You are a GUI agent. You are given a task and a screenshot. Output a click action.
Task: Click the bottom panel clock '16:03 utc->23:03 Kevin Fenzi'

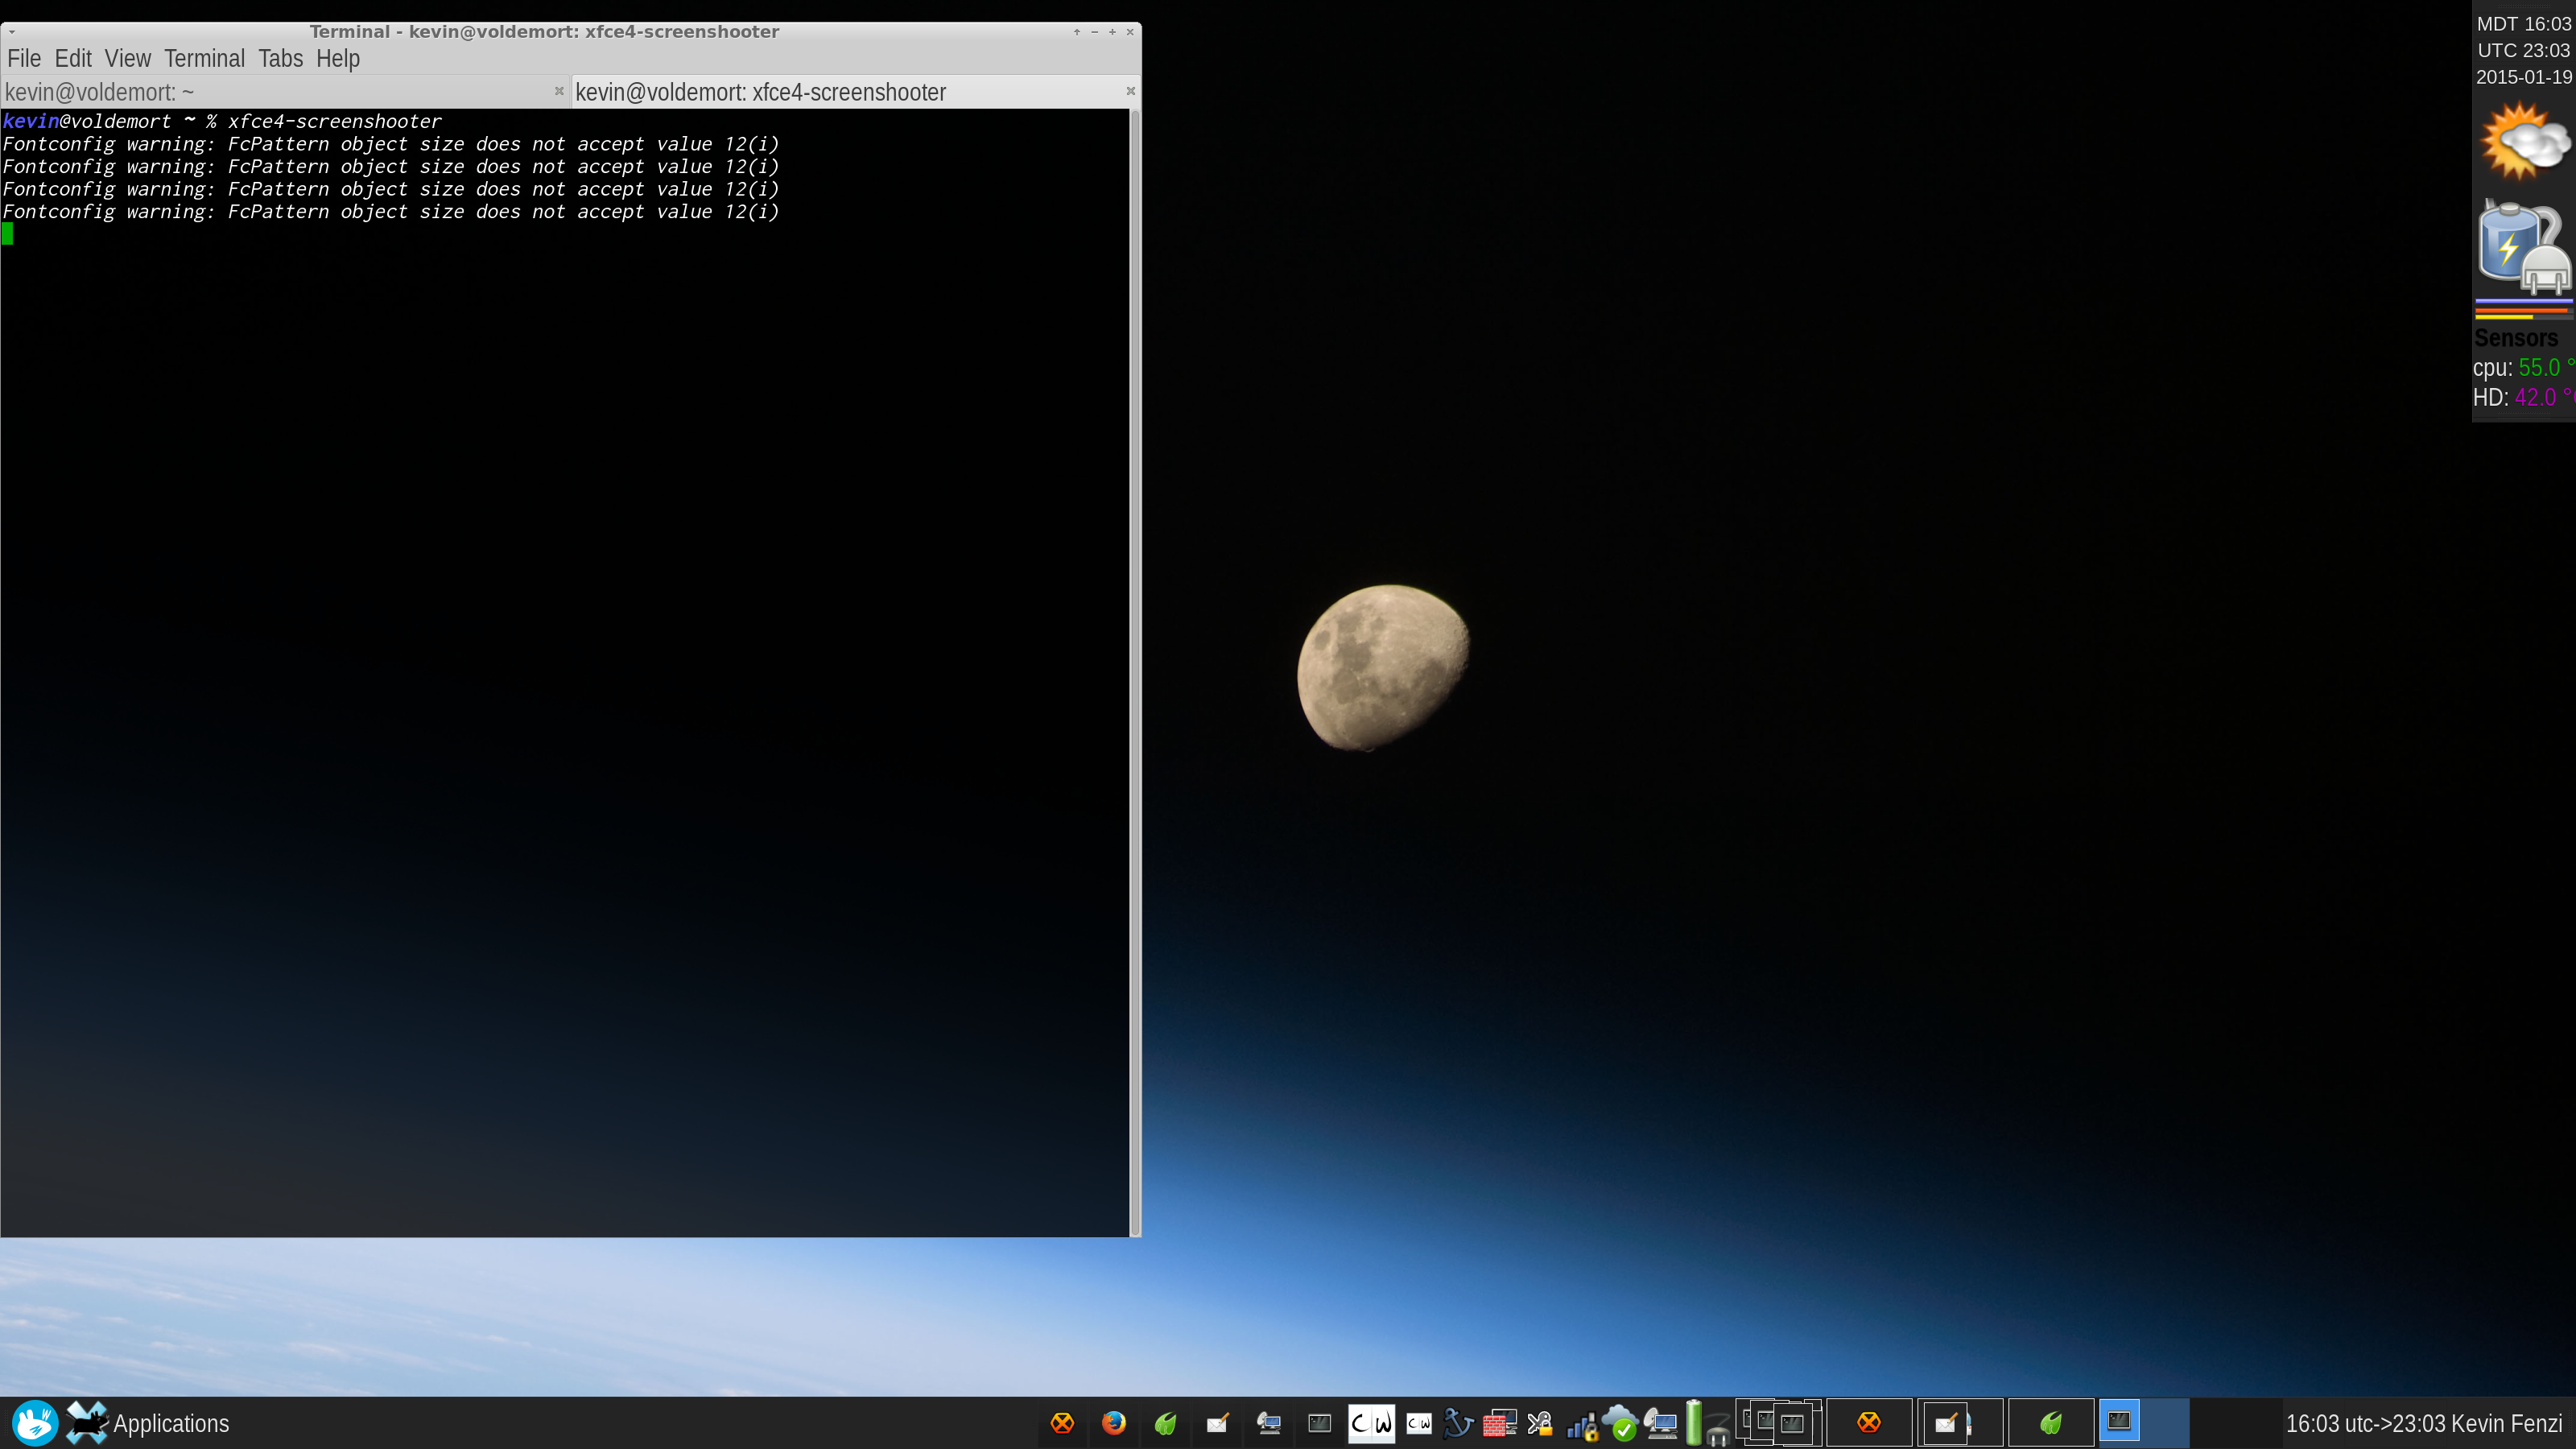2424,1423
